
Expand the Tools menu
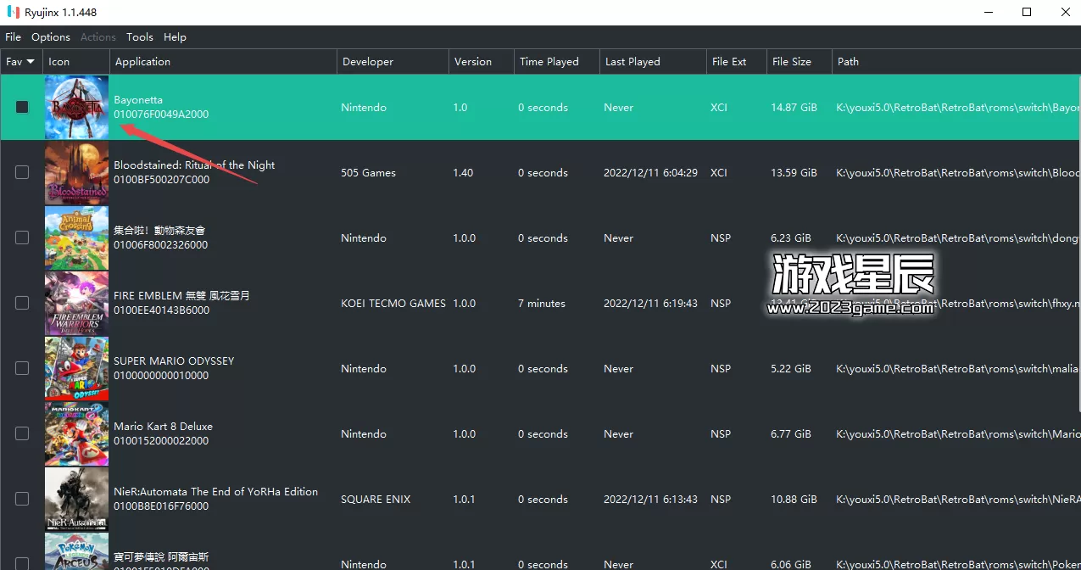point(140,37)
